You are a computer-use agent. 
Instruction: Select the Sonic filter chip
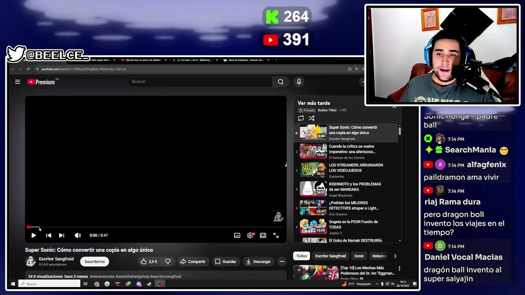pos(359,256)
